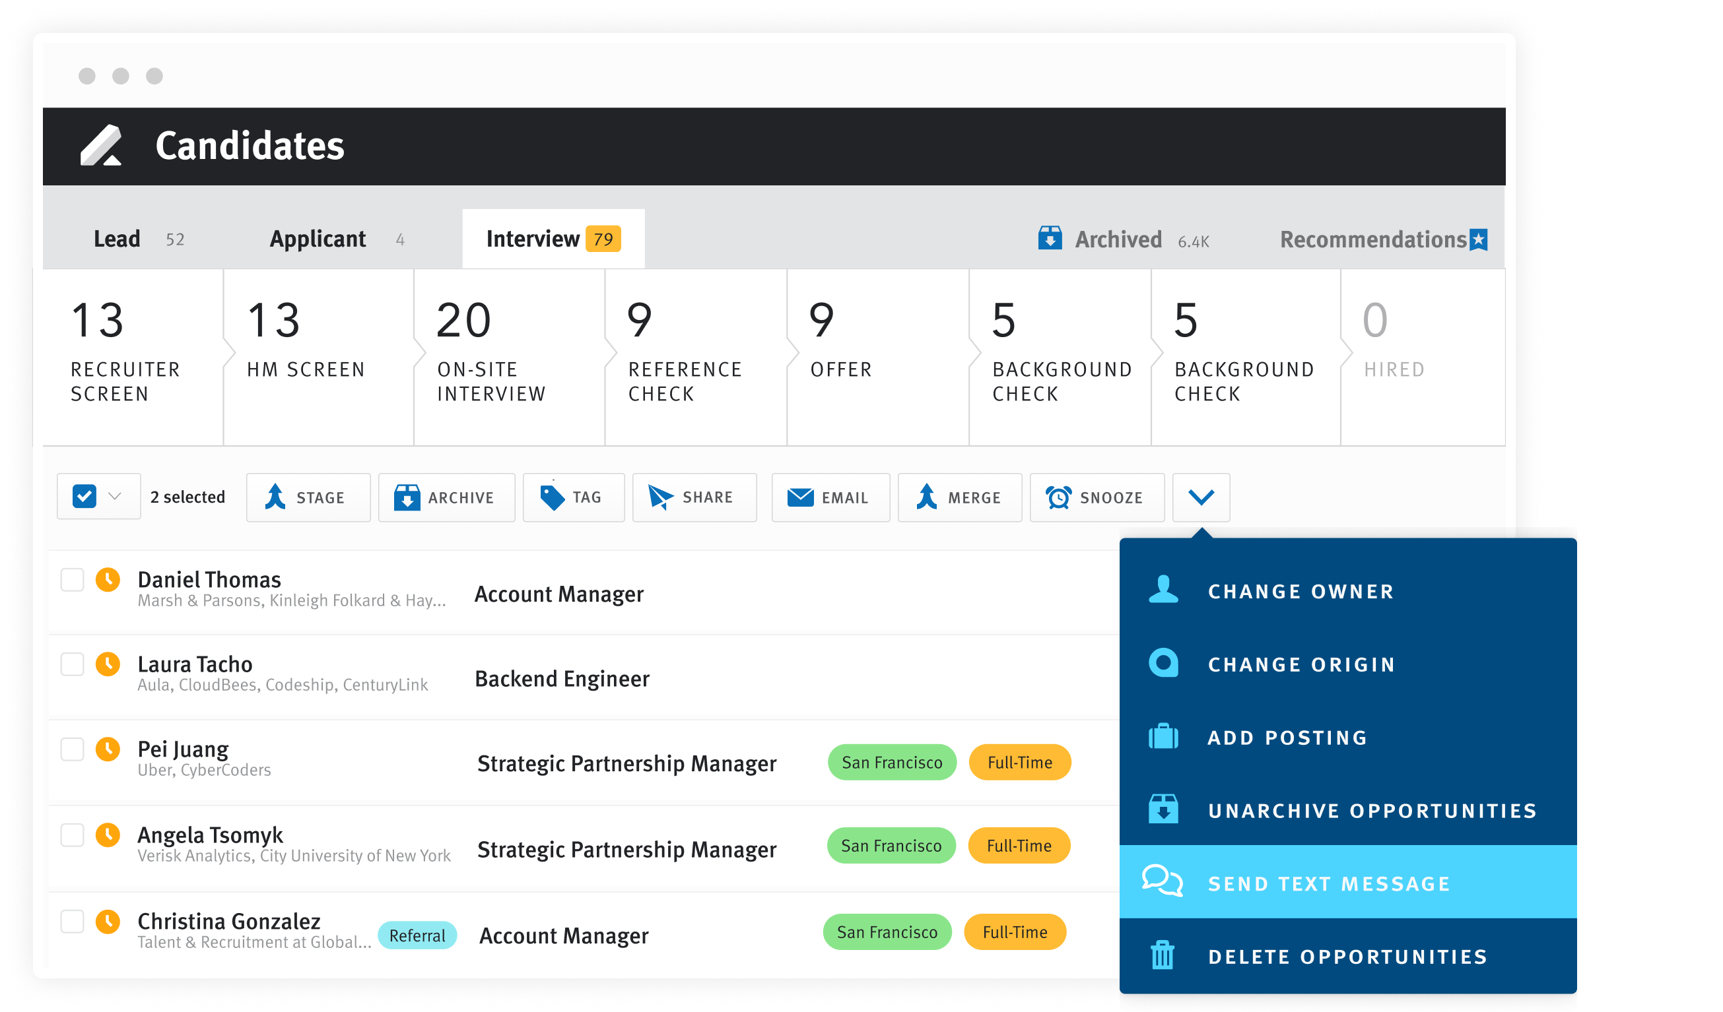
Task: Click the trash icon for Delete Opportunities
Action: 1163,955
